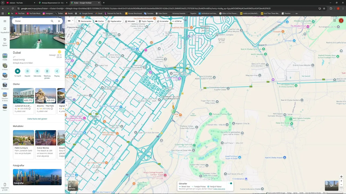Clear the Dubai search with X
The height and width of the screenshot is (194, 346).
tap(59, 21)
